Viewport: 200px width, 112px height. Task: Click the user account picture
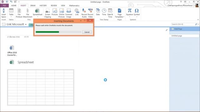tap(197, 5)
